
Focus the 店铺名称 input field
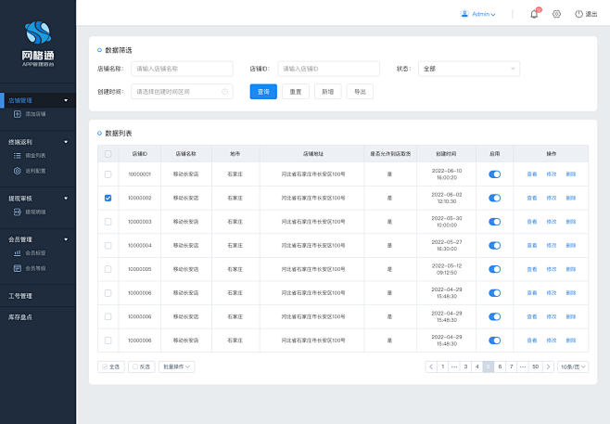(x=181, y=69)
